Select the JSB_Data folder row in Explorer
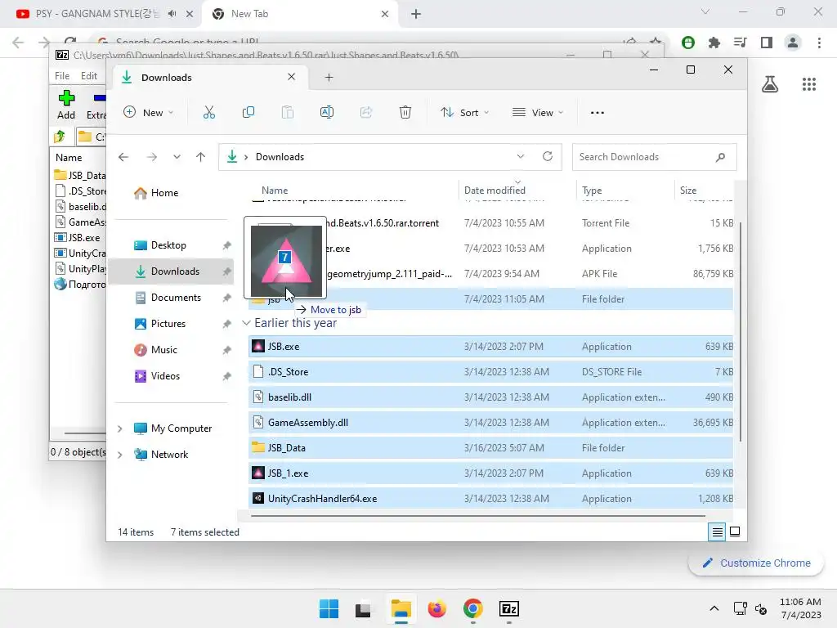 tap(490, 448)
